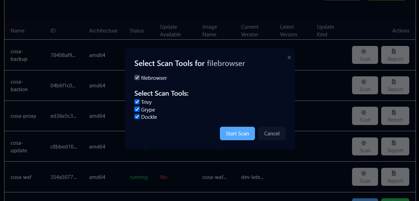Click Scan button for cosa-waf row
Screen dimensions: 419x201
tap(365, 177)
